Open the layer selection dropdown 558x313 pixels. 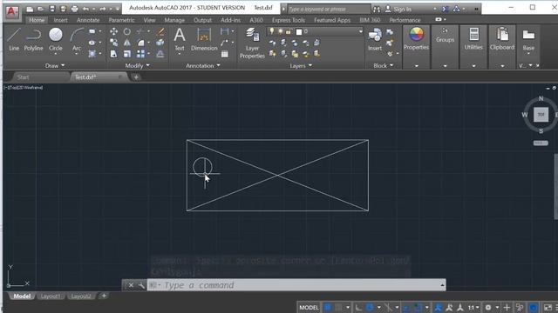tap(360, 31)
